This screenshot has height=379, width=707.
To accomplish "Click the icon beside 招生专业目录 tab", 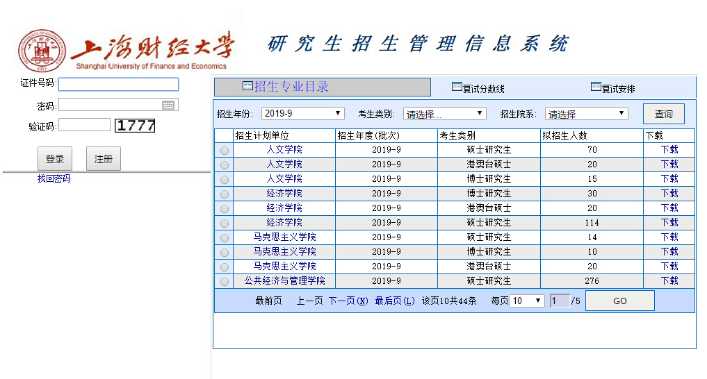I will coord(247,87).
